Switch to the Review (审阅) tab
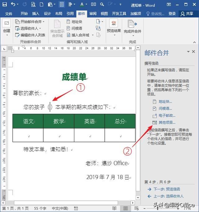The image size is (199, 212). click(93, 13)
